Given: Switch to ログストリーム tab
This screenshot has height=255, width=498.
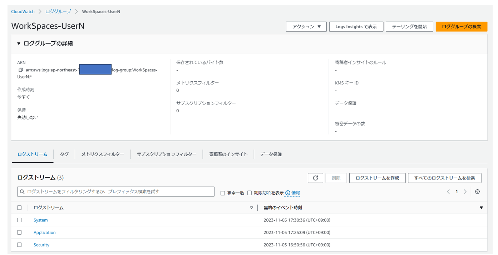Looking at the screenshot, I should pos(32,154).
